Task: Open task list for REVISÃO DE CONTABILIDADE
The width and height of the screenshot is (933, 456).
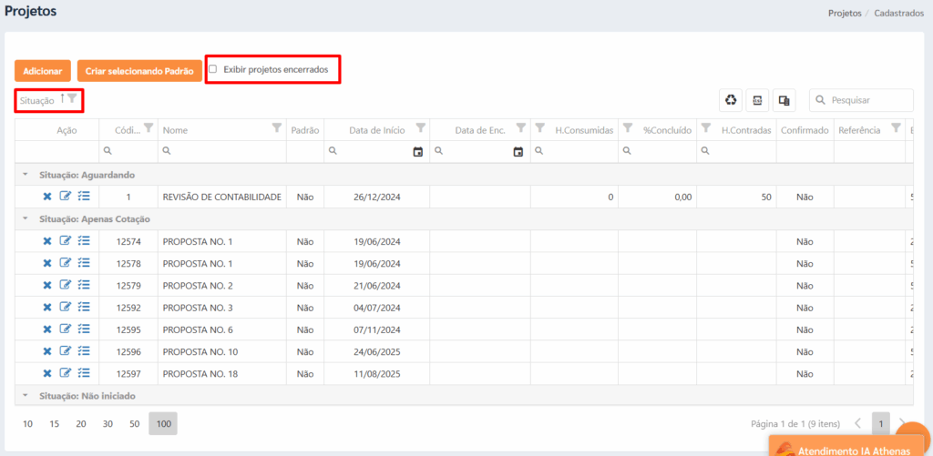Action: [84, 197]
